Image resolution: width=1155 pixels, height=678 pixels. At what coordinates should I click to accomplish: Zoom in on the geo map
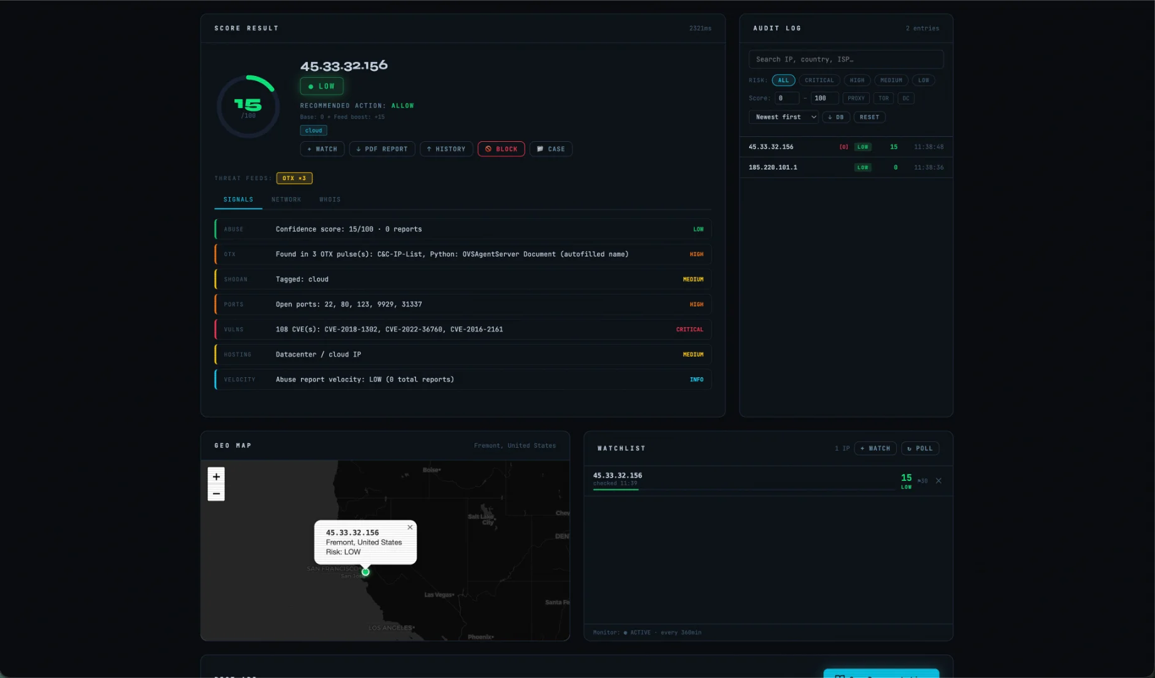pyautogui.click(x=216, y=476)
